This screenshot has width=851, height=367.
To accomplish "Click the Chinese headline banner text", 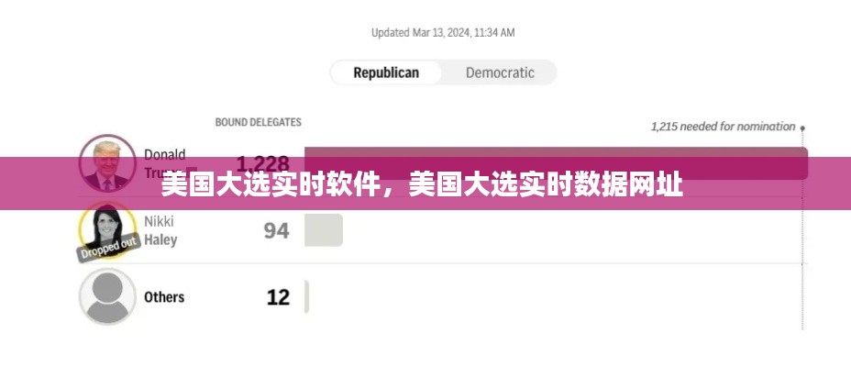I will point(422,184).
